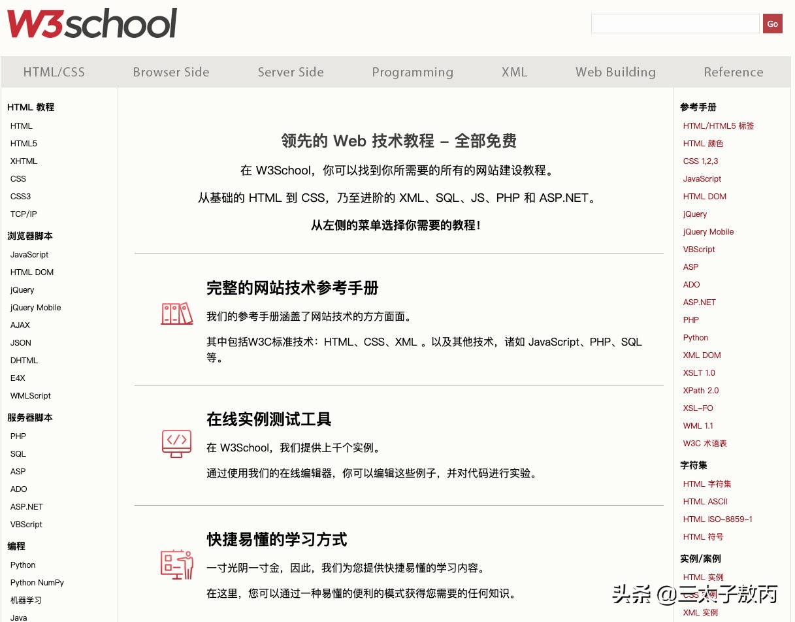795x622 pixels.
Task: Open the HTML5 tutorial in left sidebar
Action: click(23, 143)
